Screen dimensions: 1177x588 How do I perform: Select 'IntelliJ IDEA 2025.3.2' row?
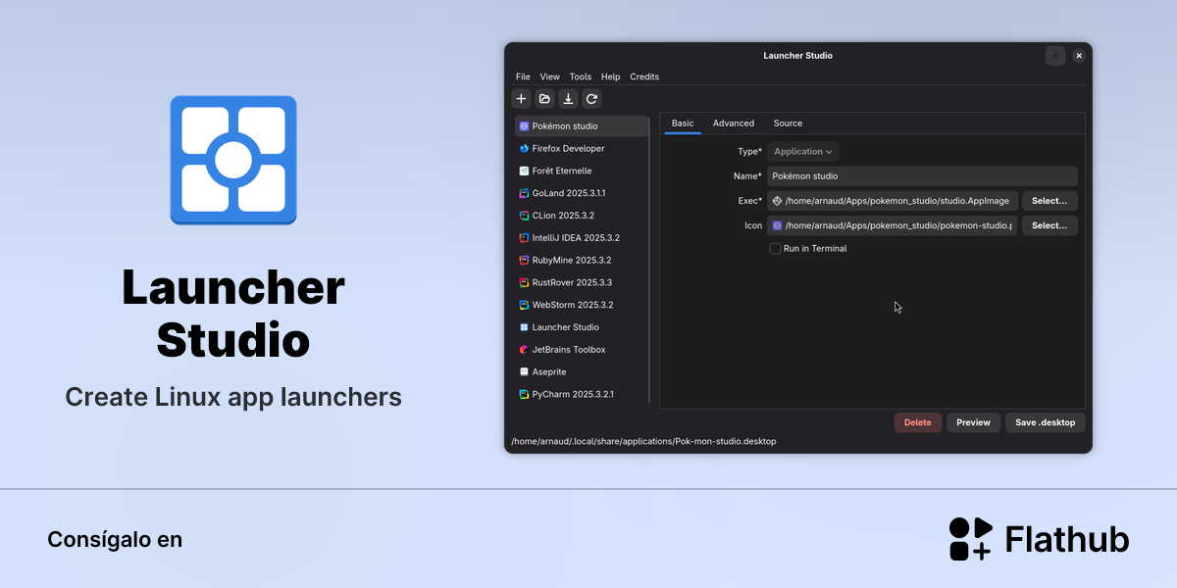click(582, 238)
